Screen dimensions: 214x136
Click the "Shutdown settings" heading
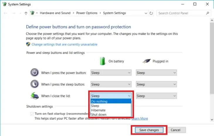[x=40, y=106]
